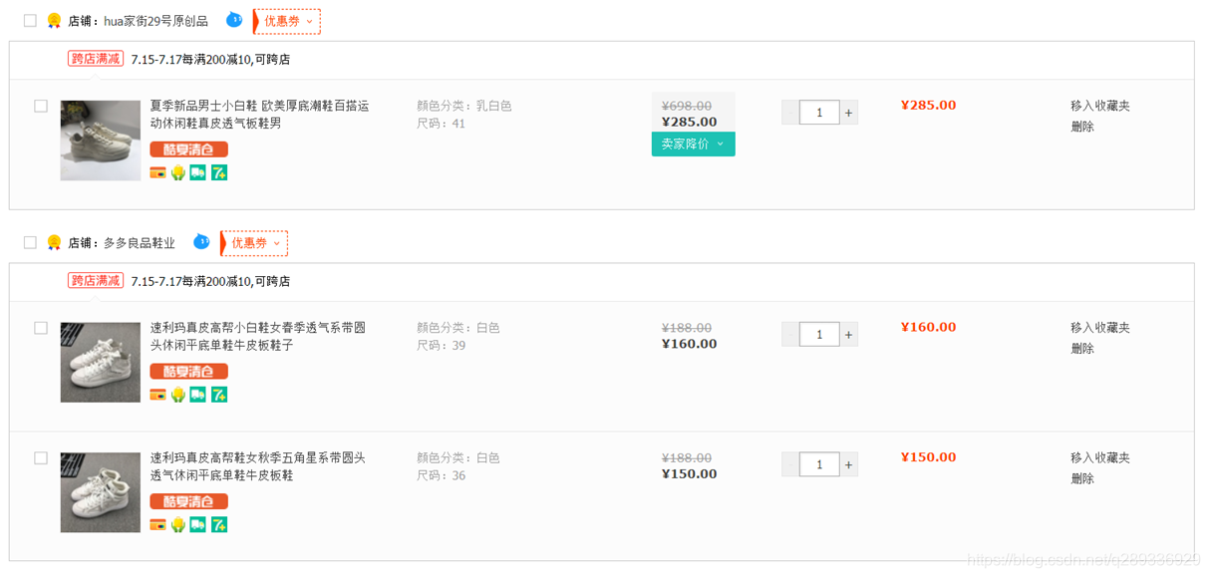
Task: Open 优惠券 dropdown for hua家街29号原创品
Action: click(x=287, y=21)
